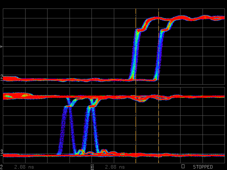Select the left orange cursor in lower graticule

136,125
